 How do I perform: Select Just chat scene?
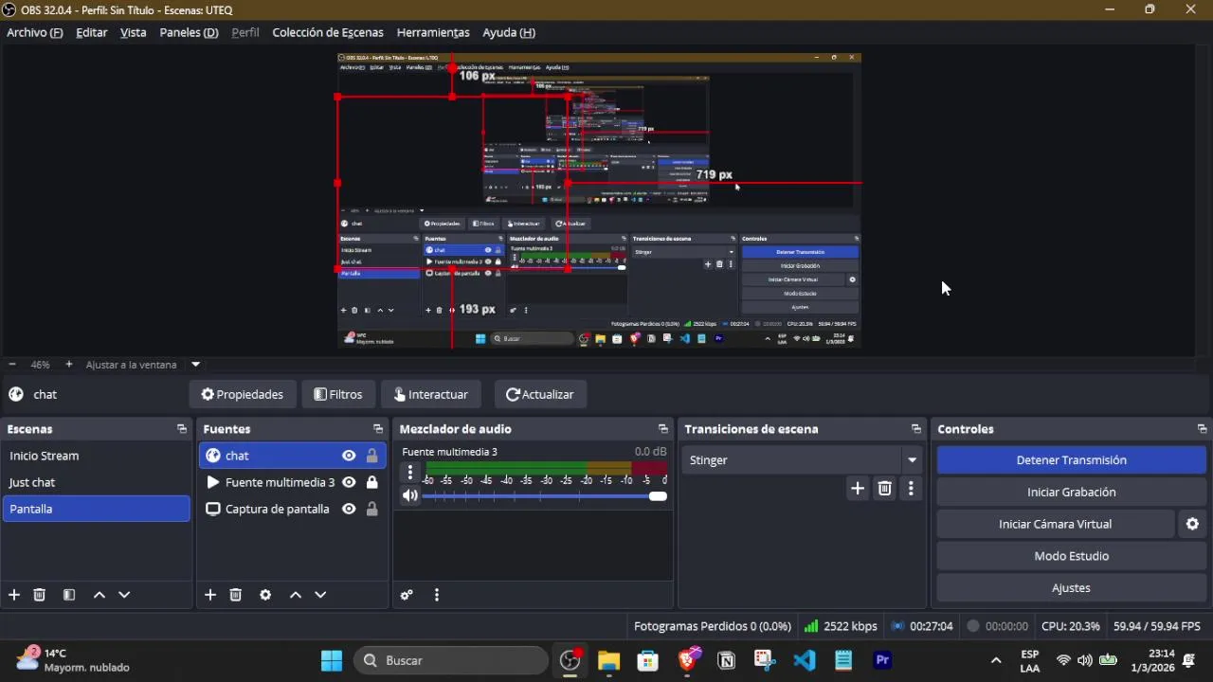point(96,482)
